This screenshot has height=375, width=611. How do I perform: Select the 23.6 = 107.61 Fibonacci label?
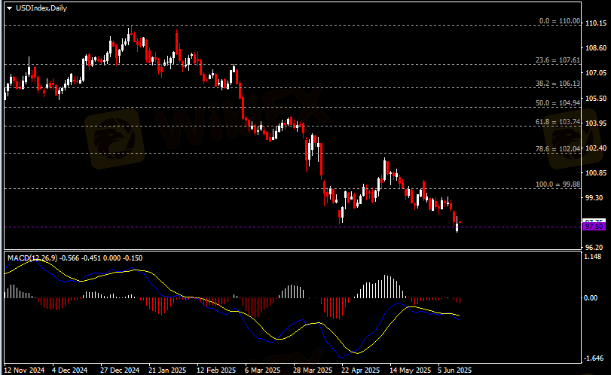click(558, 60)
